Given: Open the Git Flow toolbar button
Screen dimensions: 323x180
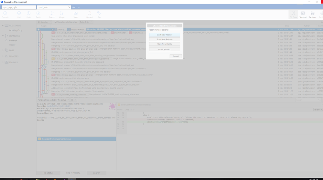Looking at the screenshot, I should pyautogui.click(x=293, y=15).
